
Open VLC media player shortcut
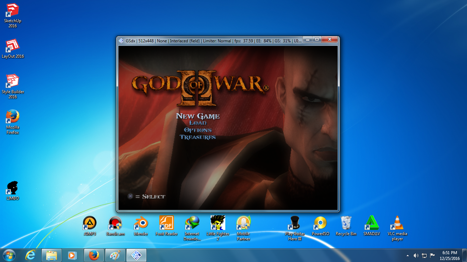coord(397,228)
